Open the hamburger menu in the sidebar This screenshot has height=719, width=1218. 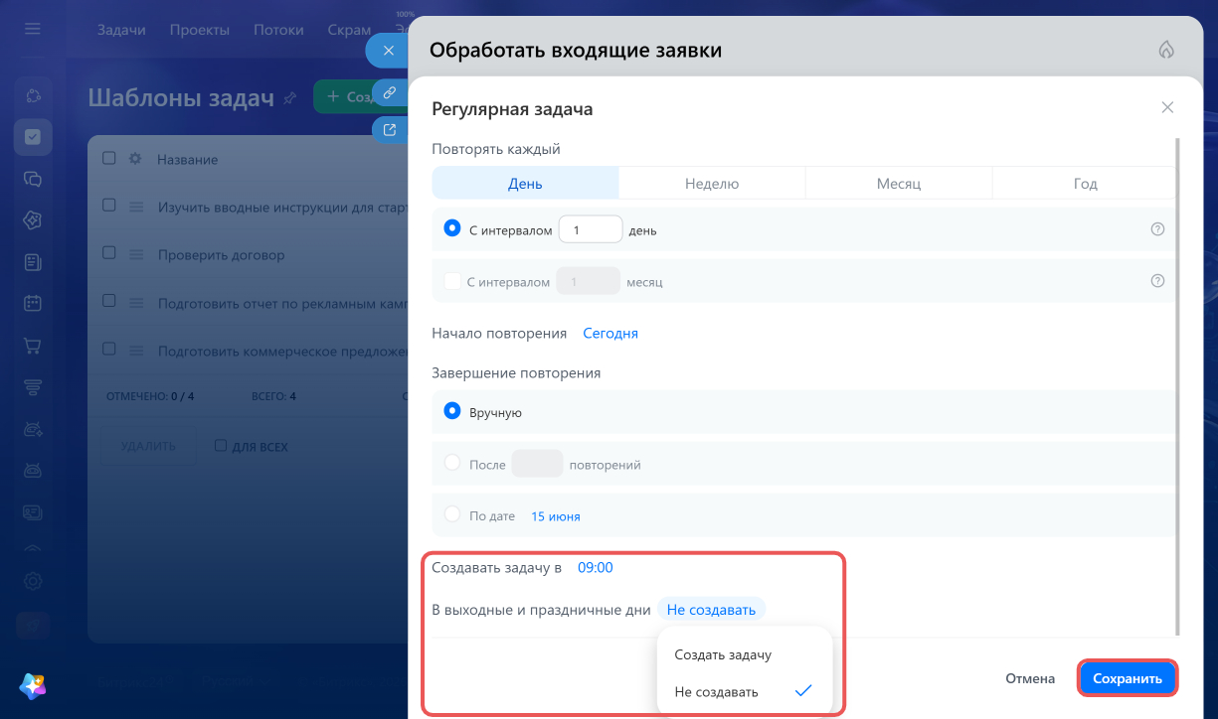(x=33, y=30)
